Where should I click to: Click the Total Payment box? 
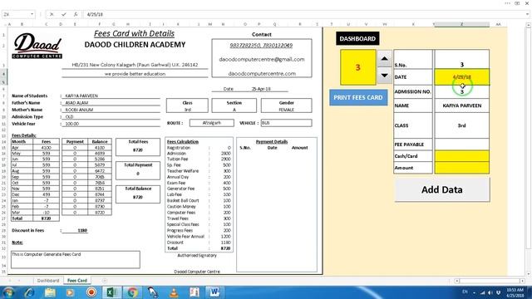pyautogui.click(x=138, y=170)
